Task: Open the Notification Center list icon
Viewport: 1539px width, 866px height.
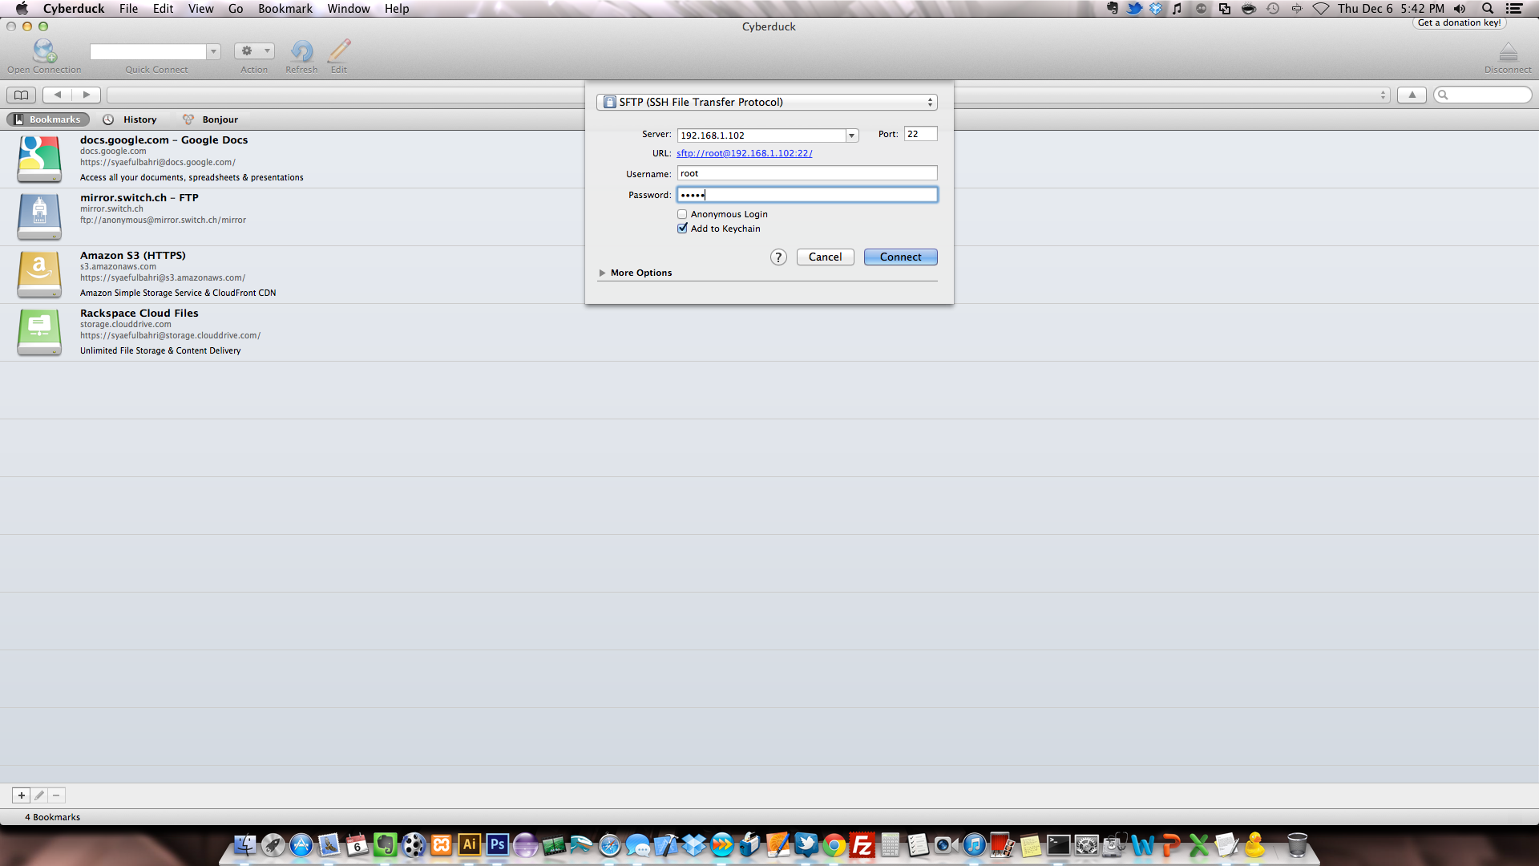Action: click(x=1514, y=8)
